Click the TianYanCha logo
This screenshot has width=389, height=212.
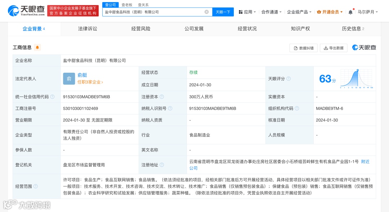click(x=26, y=11)
